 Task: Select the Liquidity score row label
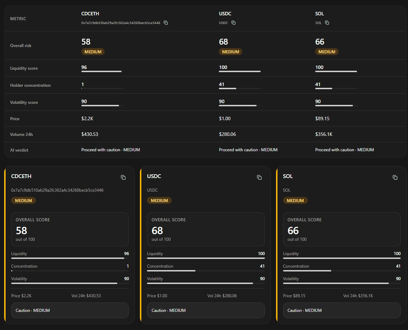24,68
